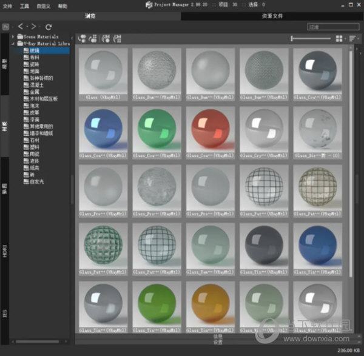Switch to the thumbnail grid view icon
Screen dimensions: 364x356
tap(339, 39)
